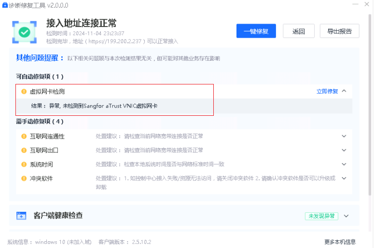The width and height of the screenshot is (374, 248).
Task: Click the warning icon beside 冲突软件
Action: pos(24,178)
